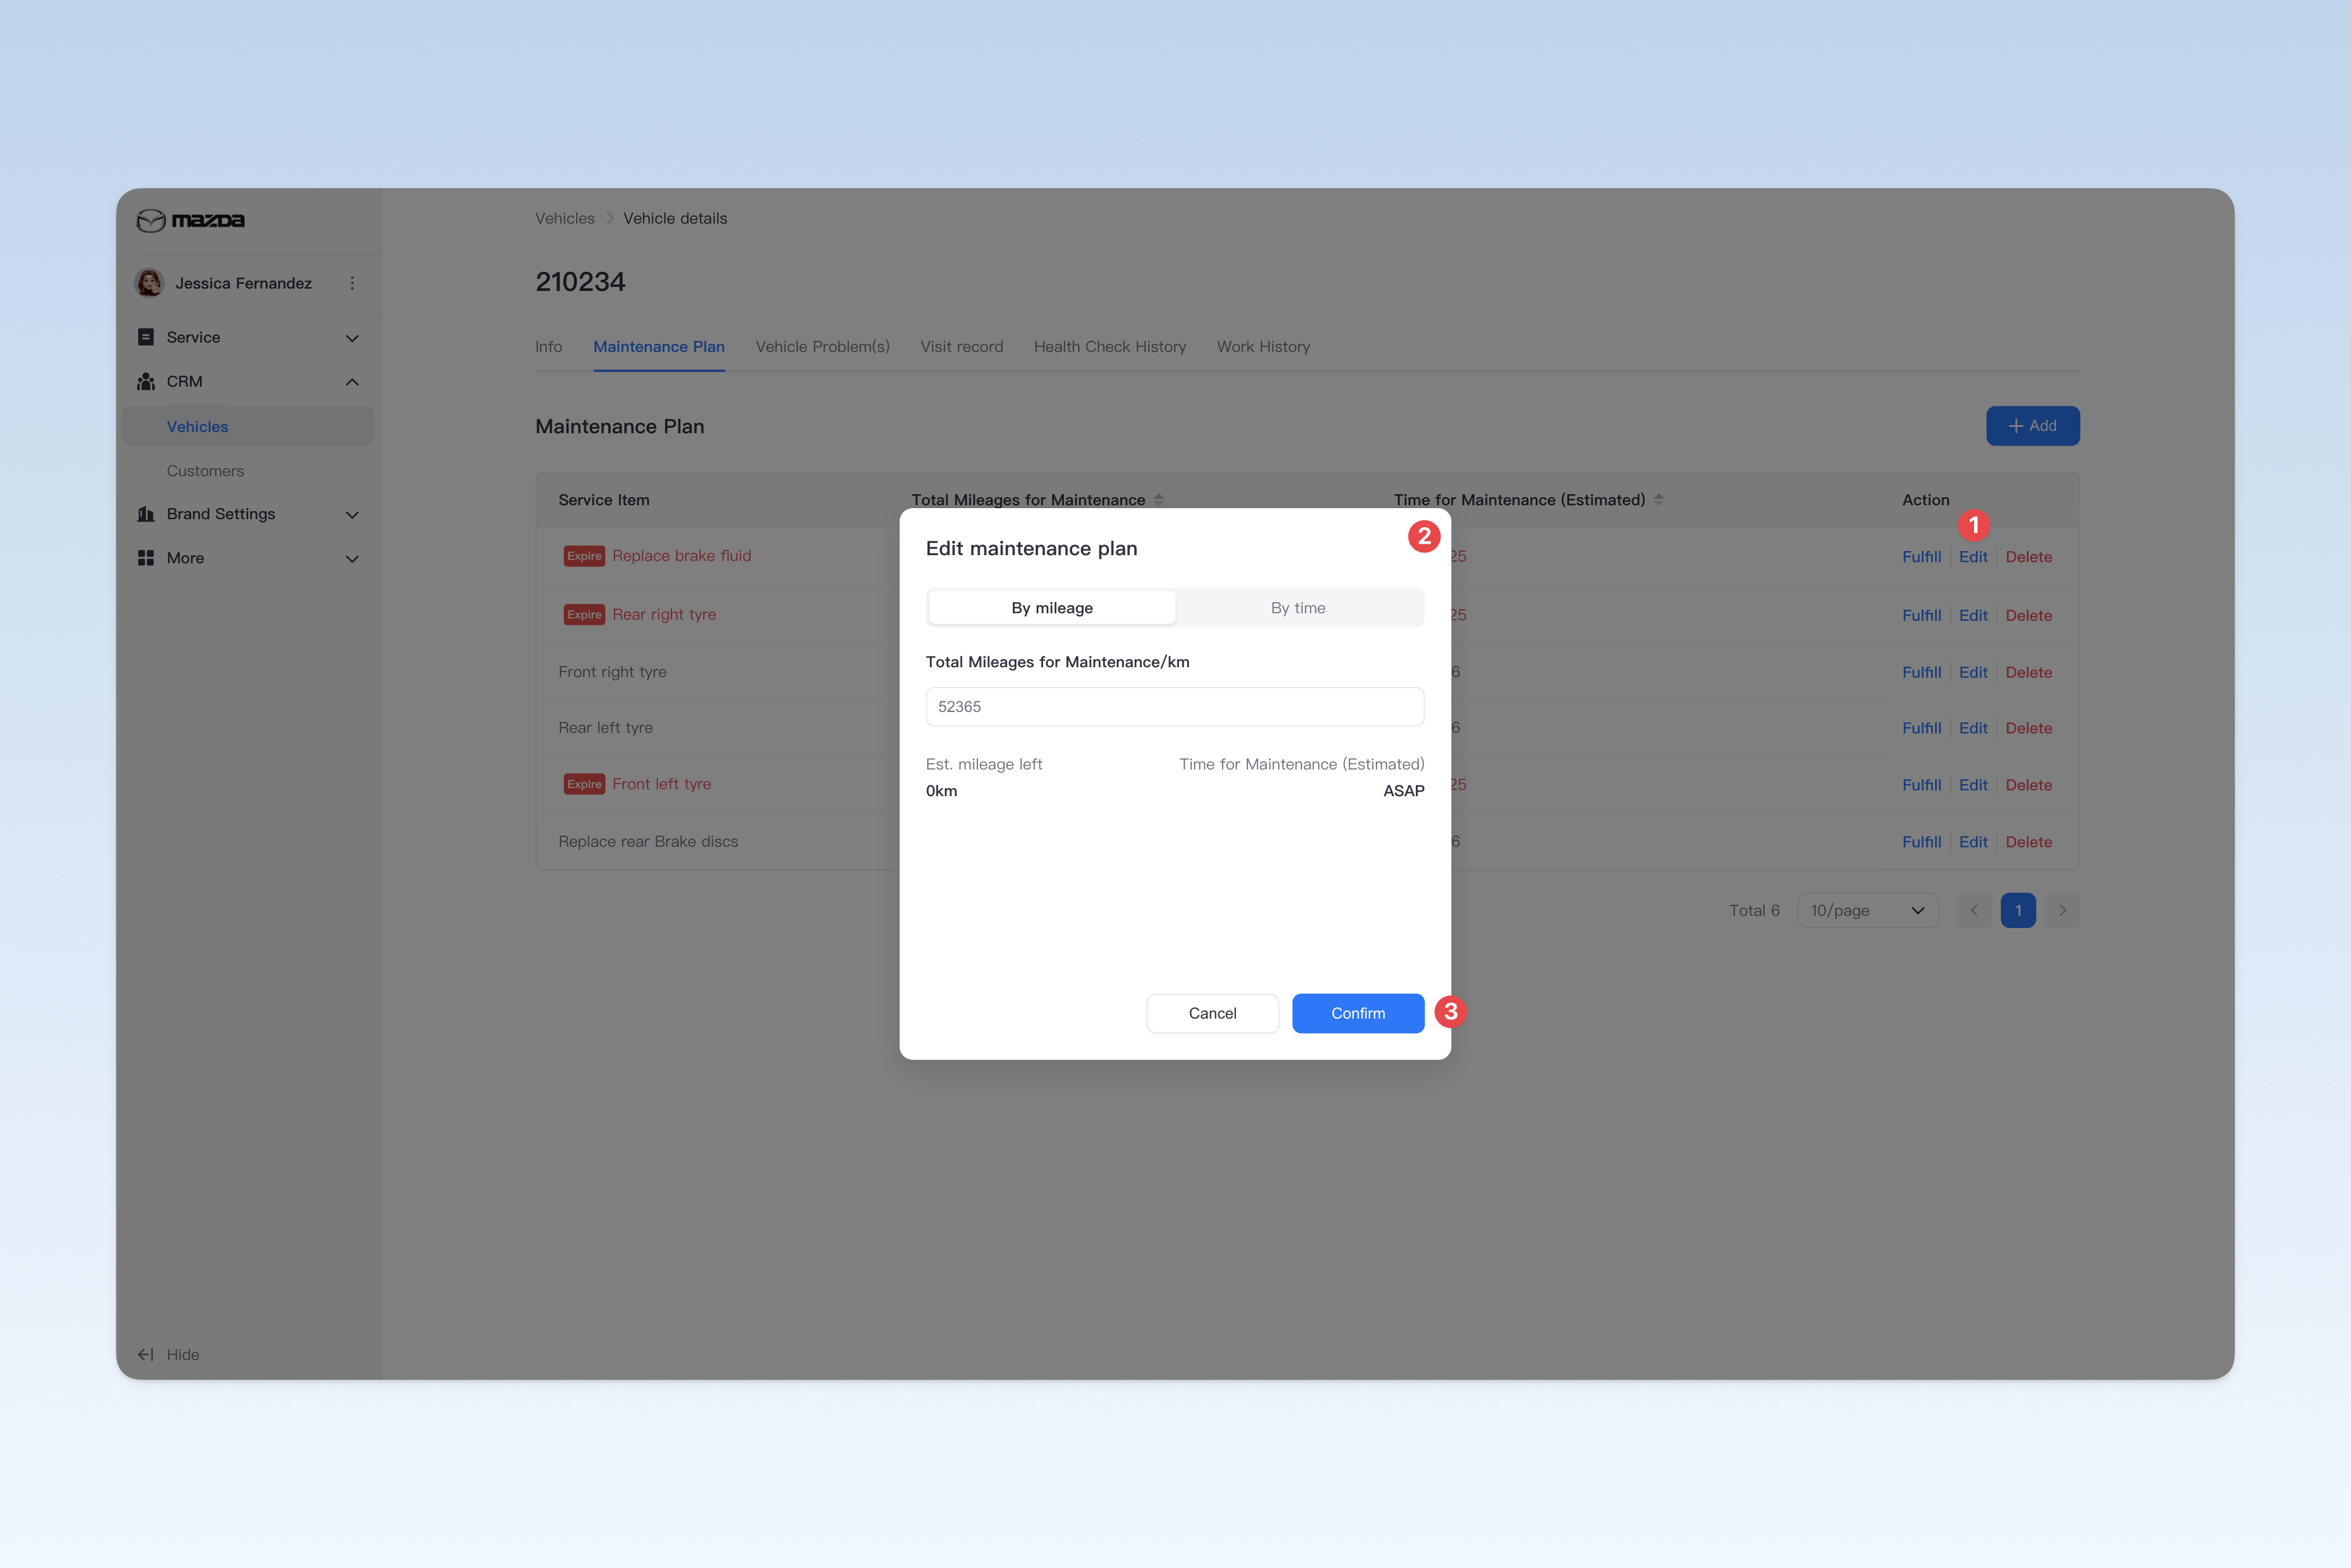Screen dimensions: 2351x1568
Task: Click the CRM people icon
Action: (x=146, y=381)
